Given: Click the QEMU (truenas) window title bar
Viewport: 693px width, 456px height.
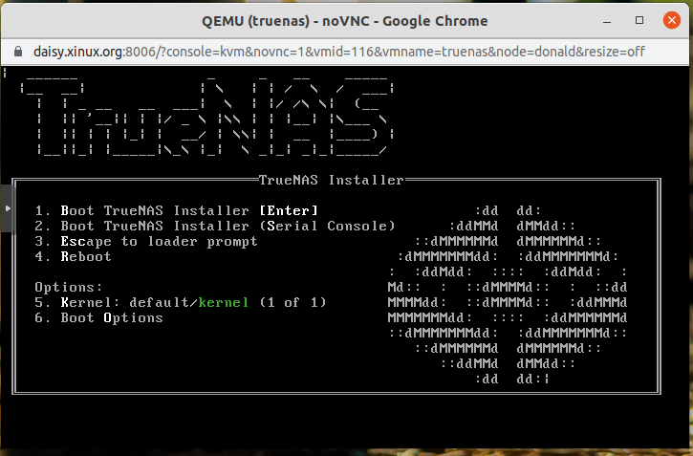Looking at the screenshot, I should point(345,20).
